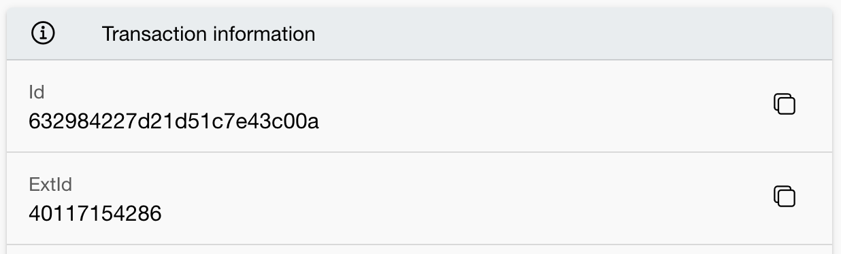Select the Id value 632984227d21d51c7e43c00a
Viewport: 841px width, 254px height.
(x=174, y=122)
